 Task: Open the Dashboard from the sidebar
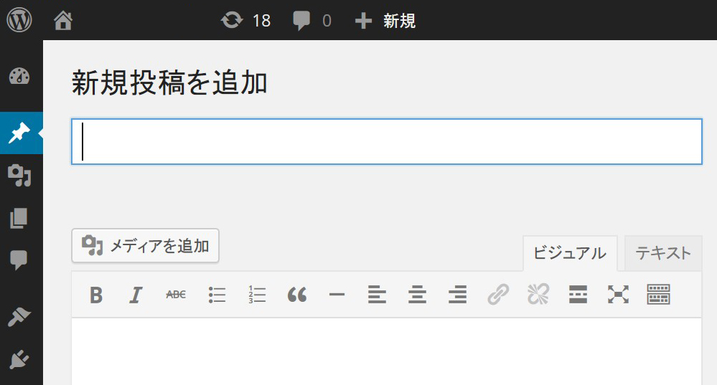pos(19,77)
